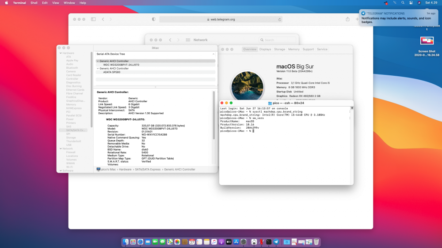The height and width of the screenshot is (248, 442).
Task: Open Screen Shot file on desktop
Action: 427,46
